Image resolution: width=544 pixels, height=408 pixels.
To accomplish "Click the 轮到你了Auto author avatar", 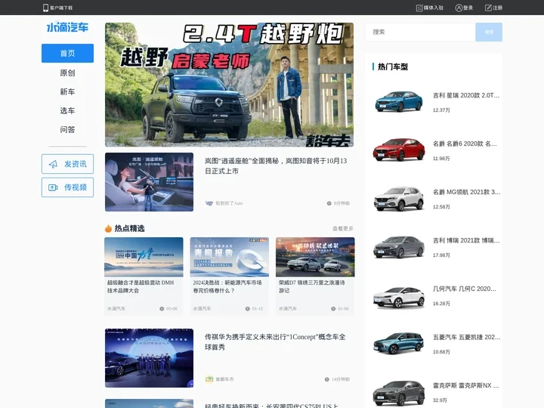I will click(x=209, y=203).
